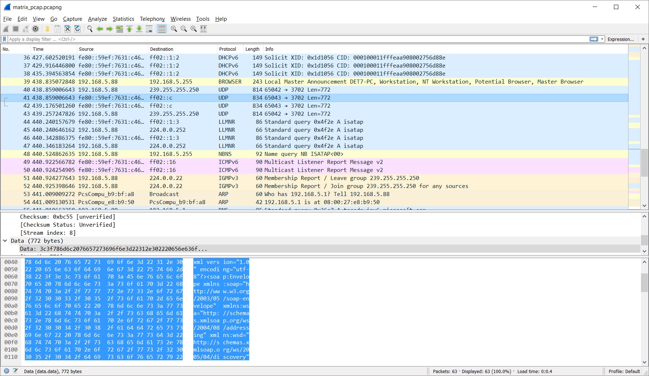Click the open capture file folder icon
Image resolution: width=649 pixels, height=376 pixels.
[x=48, y=29]
